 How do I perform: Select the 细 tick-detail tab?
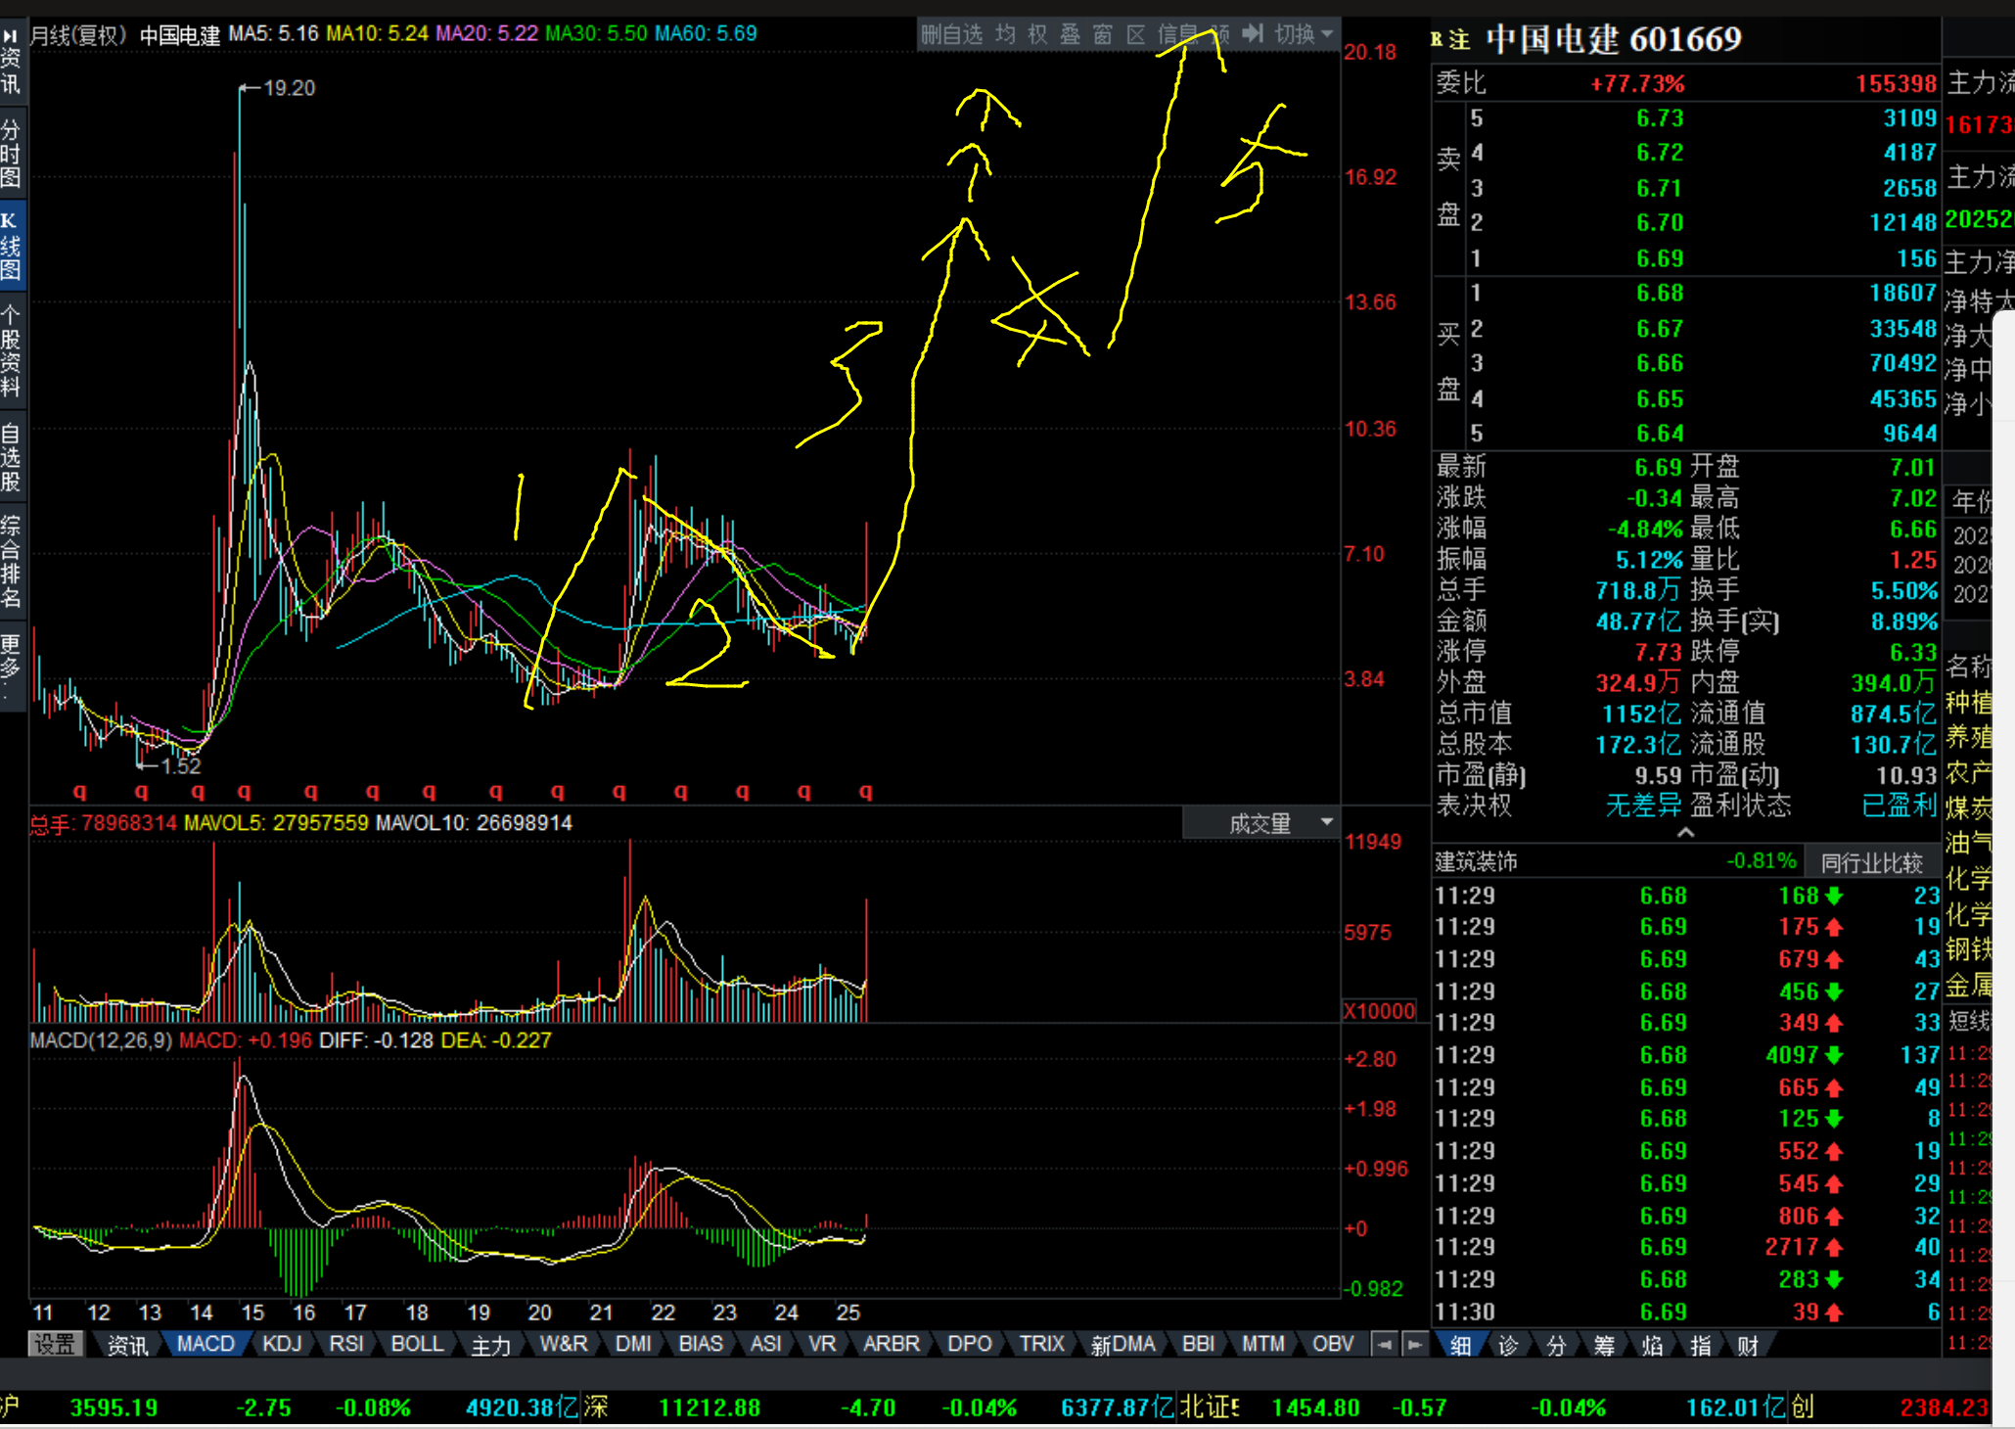[x=1460, y=1346]
